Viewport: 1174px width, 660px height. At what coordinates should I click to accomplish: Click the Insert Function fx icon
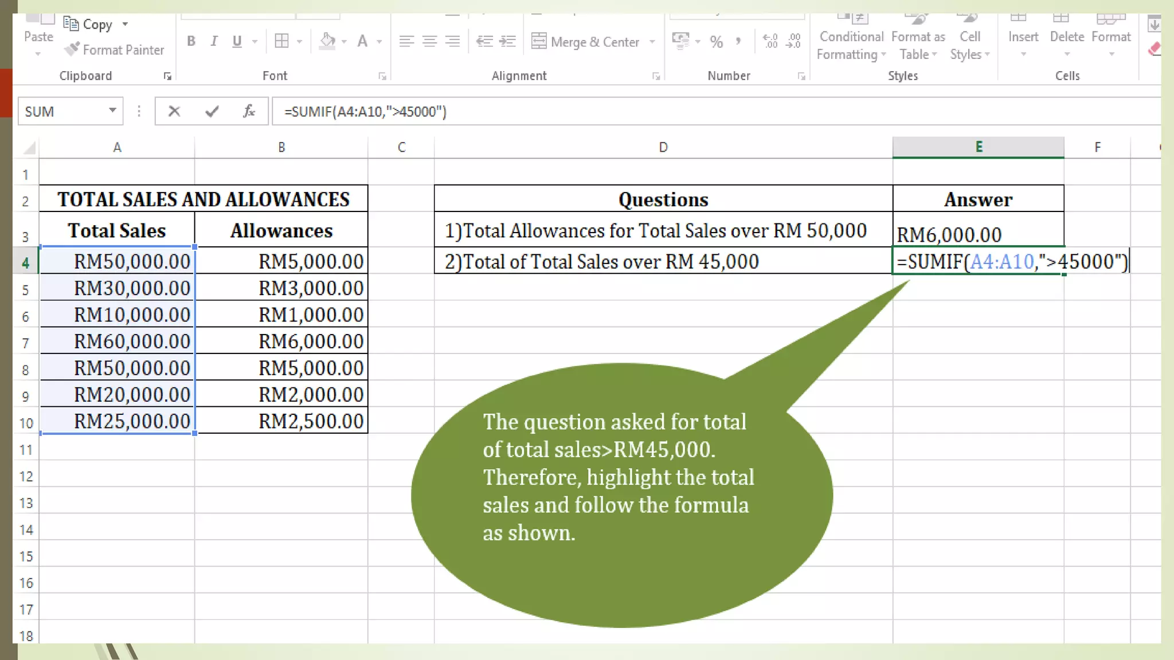[x=249, y=111]
